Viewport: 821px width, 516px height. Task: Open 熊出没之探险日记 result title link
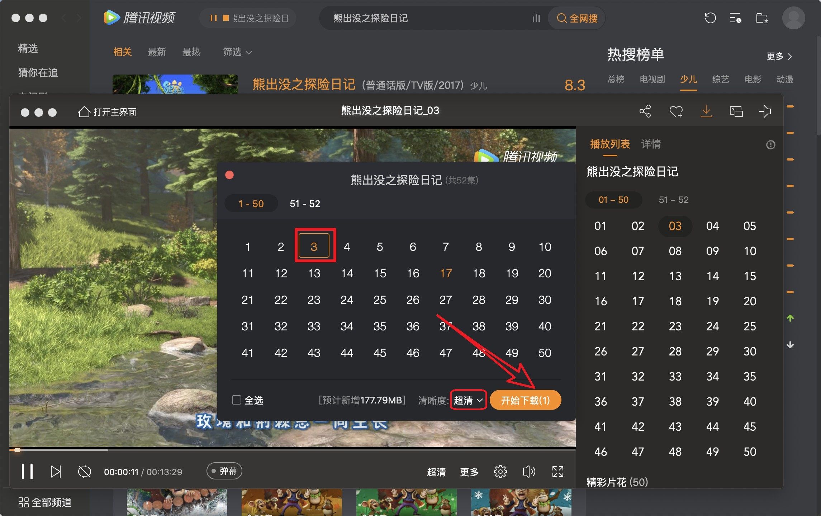(x=304, y=85)
